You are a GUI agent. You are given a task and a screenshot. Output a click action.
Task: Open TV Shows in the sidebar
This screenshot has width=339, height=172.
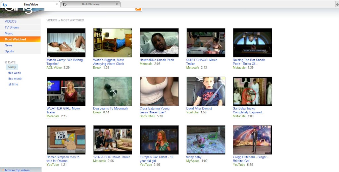point(12,28)
